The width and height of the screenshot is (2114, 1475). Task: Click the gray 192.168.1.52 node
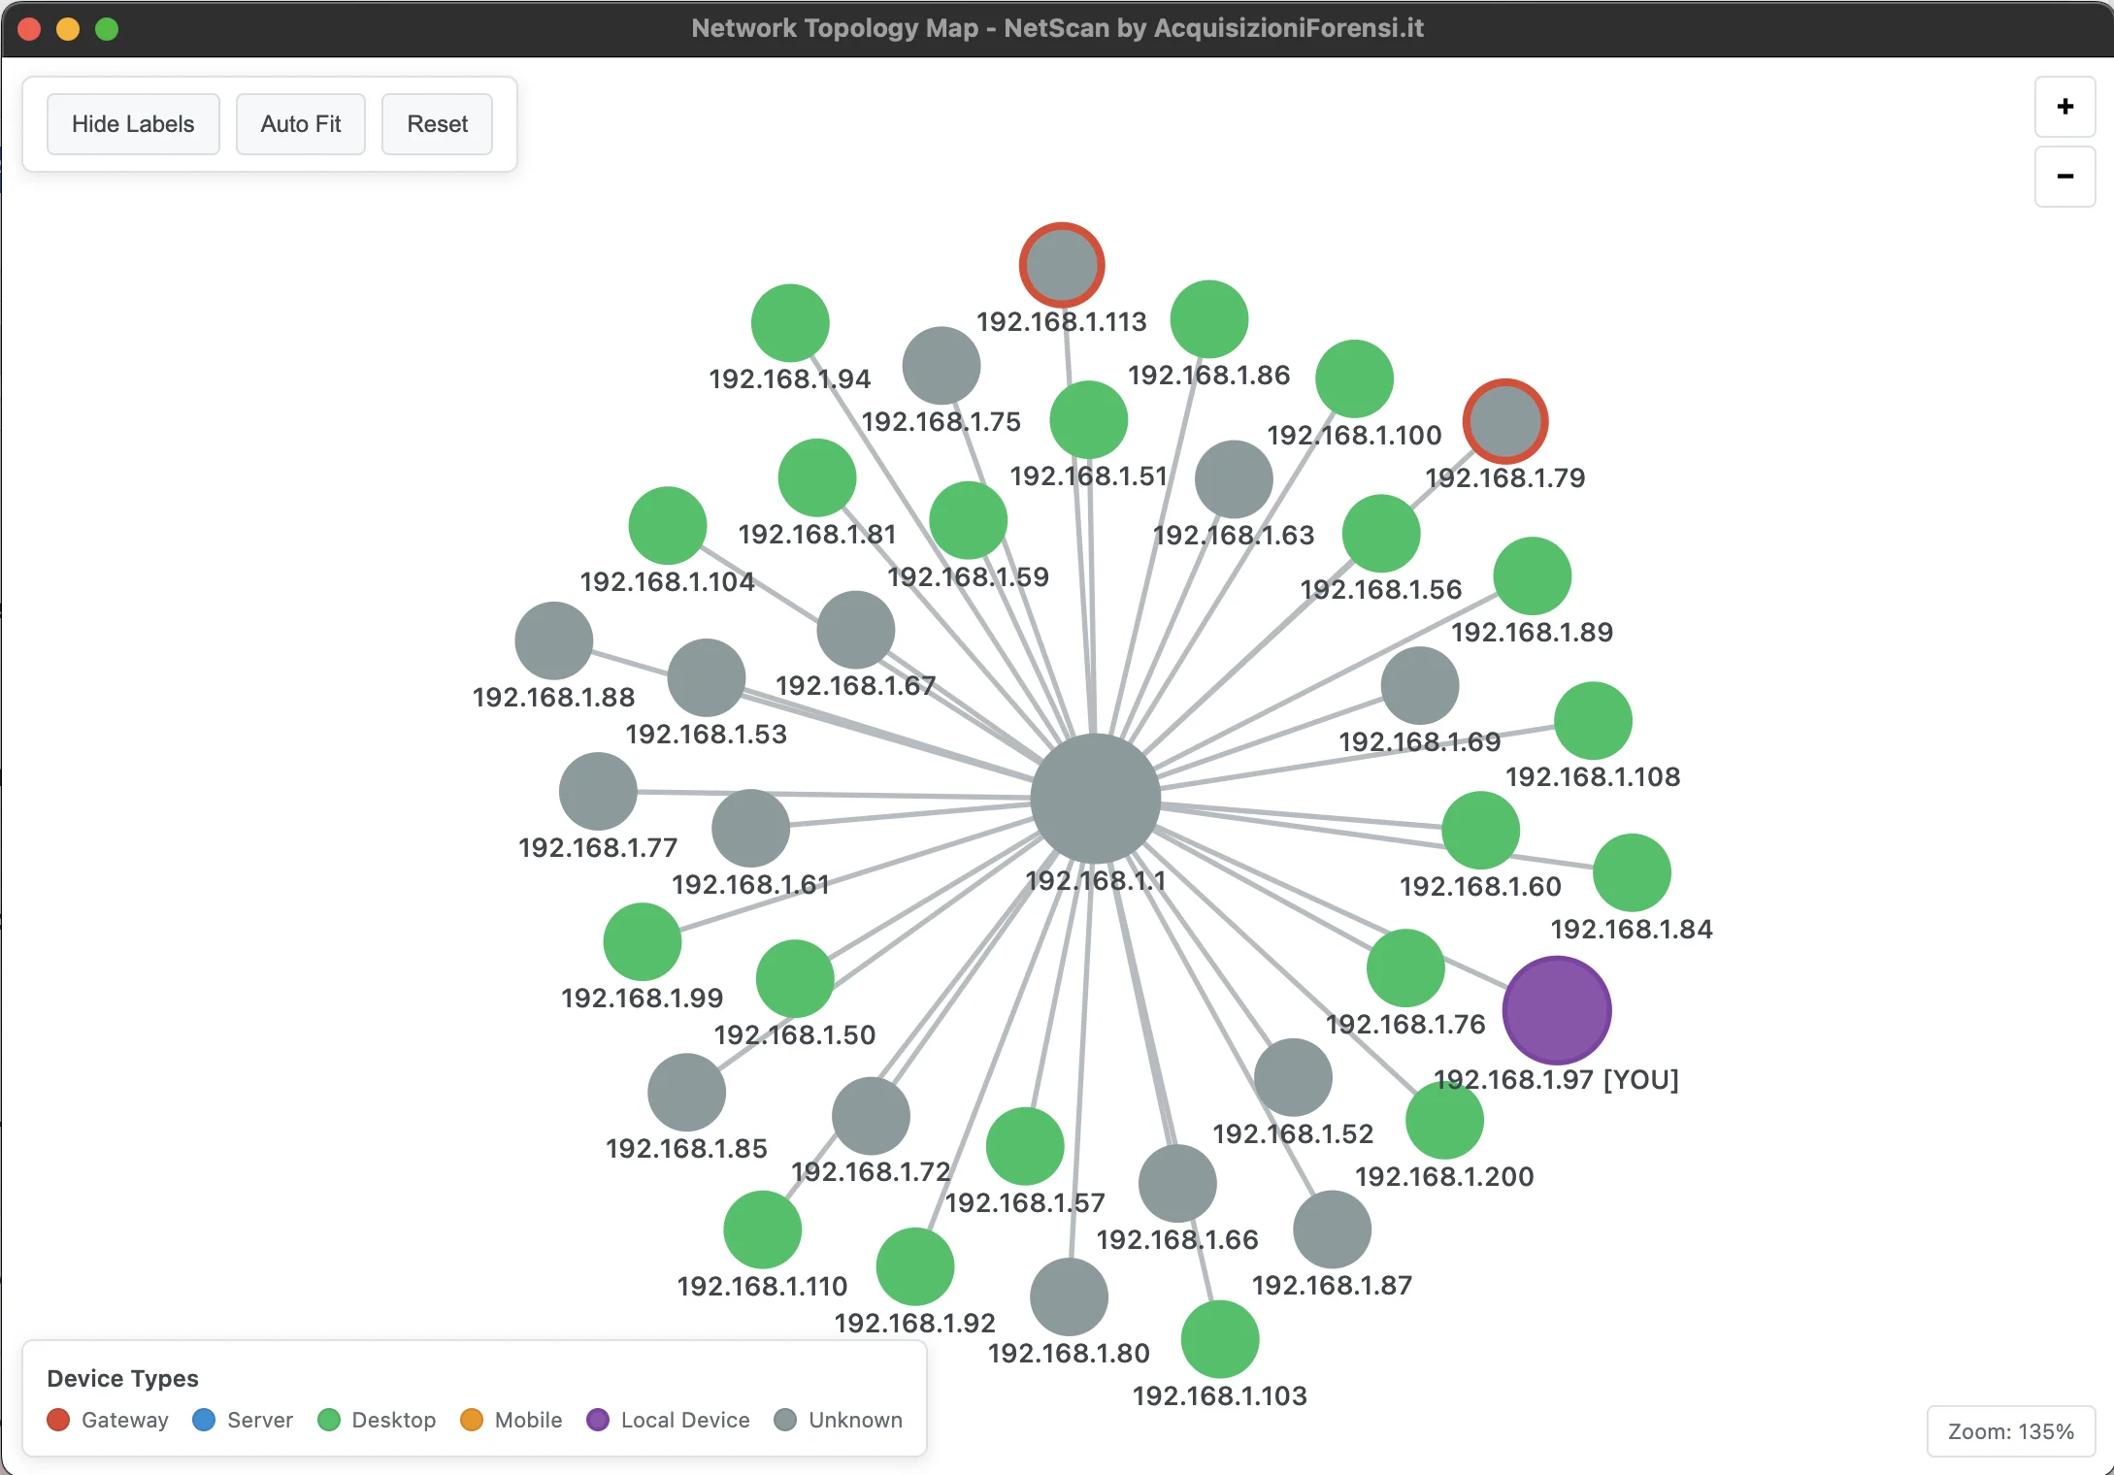1293,1078
